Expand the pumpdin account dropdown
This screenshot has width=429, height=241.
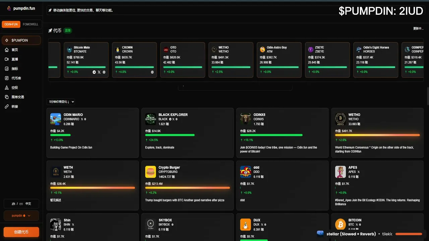click(21, 216)
